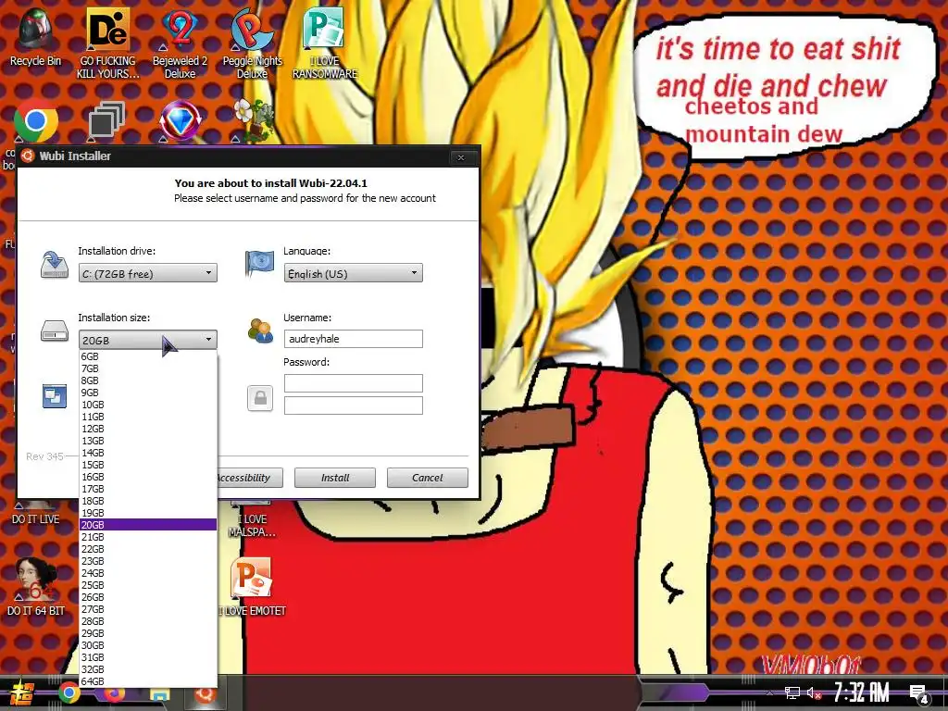Image resolution: width=948 pixels, height=711 pixels.
Task: Pick 28GB in the size list
Action: click(x=148, y=621)
